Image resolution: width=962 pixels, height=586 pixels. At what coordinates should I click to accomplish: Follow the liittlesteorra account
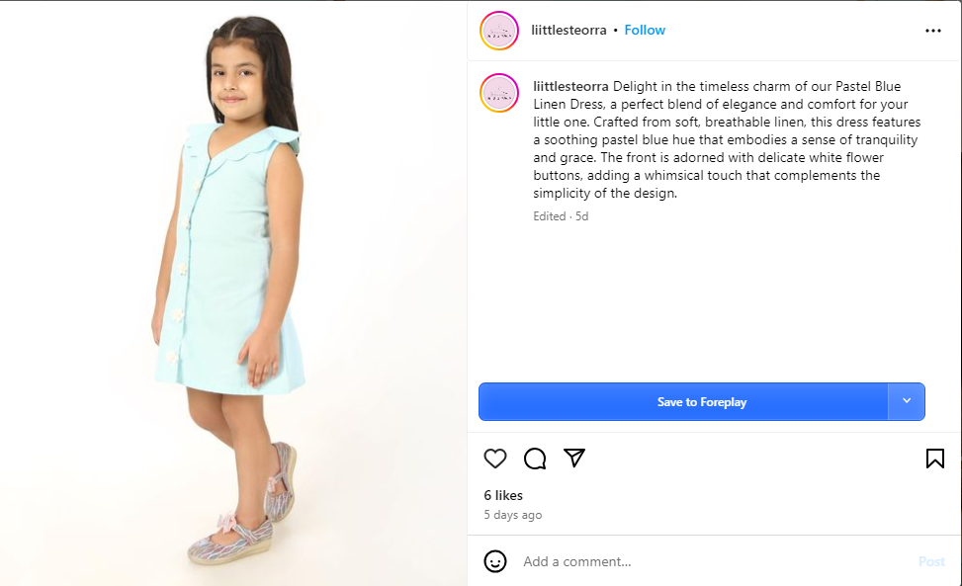point(645,31)
